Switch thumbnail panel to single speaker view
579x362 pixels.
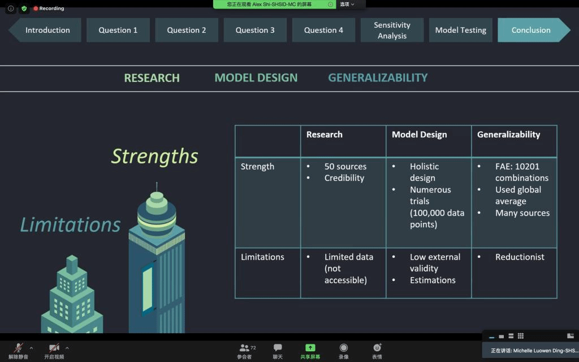click(501, 337)
